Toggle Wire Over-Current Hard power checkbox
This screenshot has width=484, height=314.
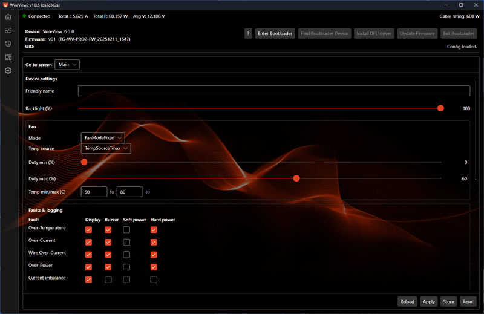coord(154,255)
